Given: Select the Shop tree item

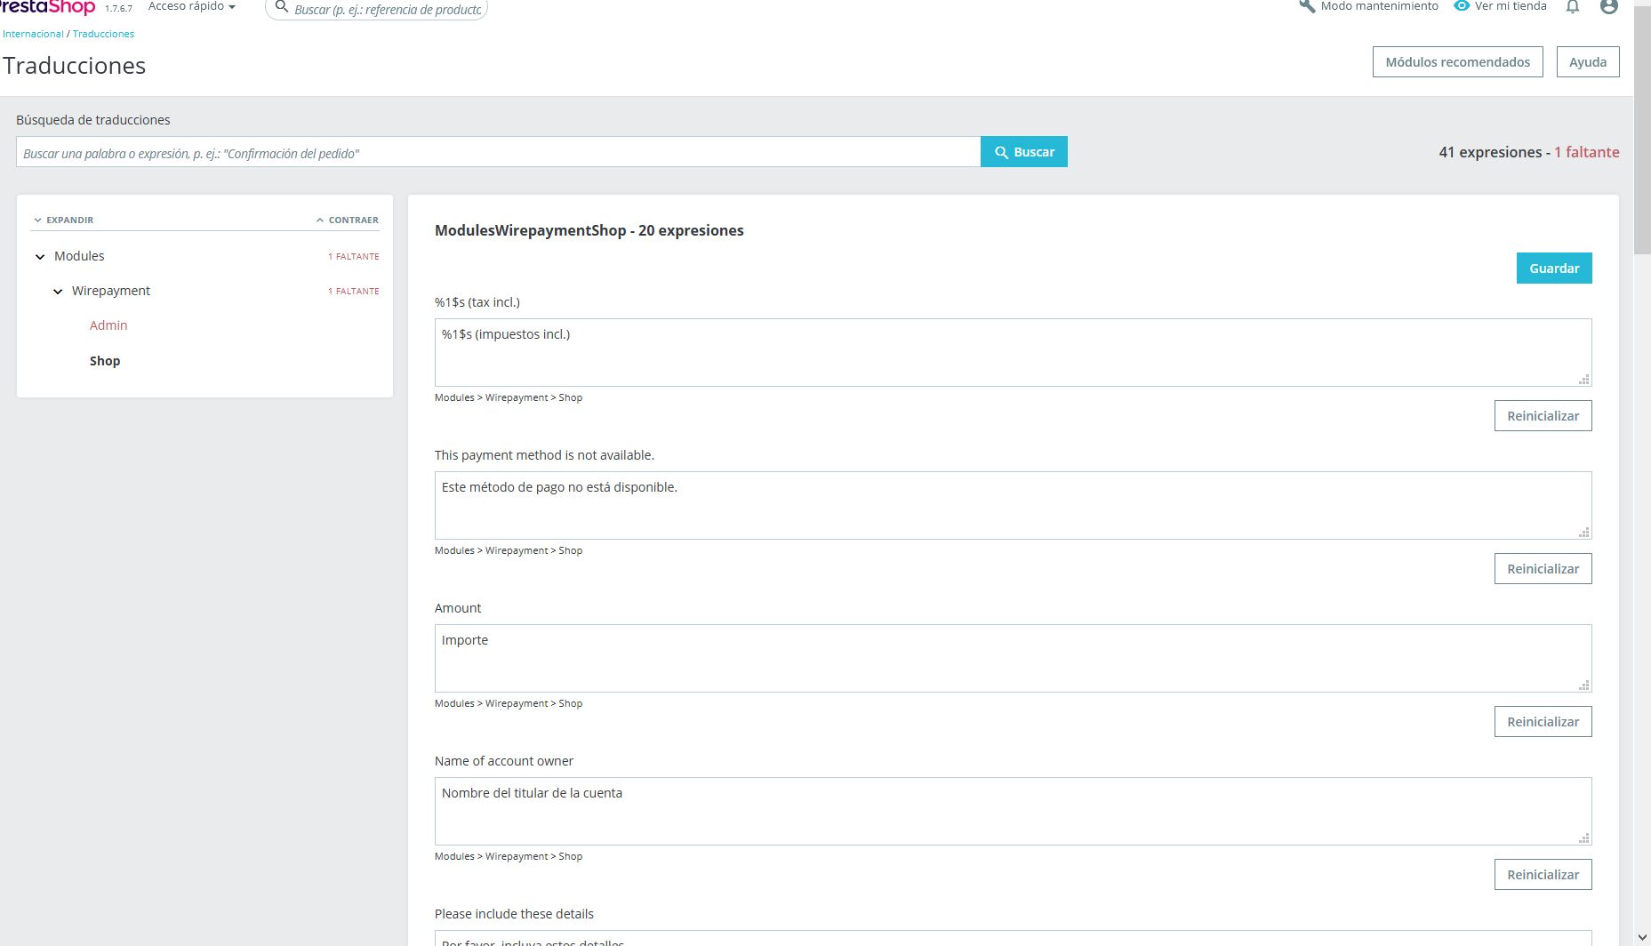Looking at the screenshot, I should tap(105, 361).
